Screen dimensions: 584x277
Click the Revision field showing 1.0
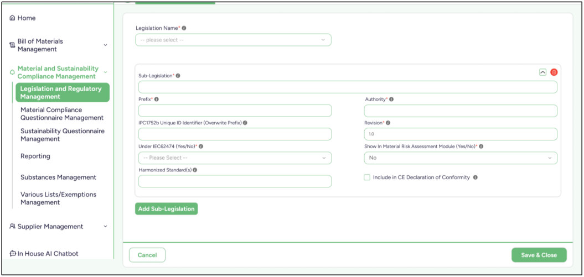tap(461, 134)
